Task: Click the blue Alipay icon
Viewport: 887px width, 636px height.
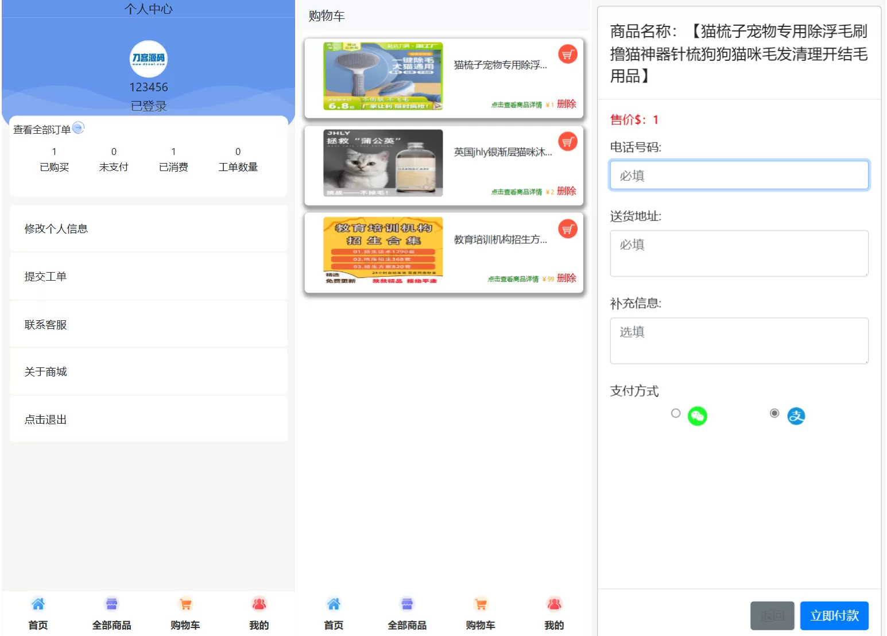Action: (x=796, y=416)
